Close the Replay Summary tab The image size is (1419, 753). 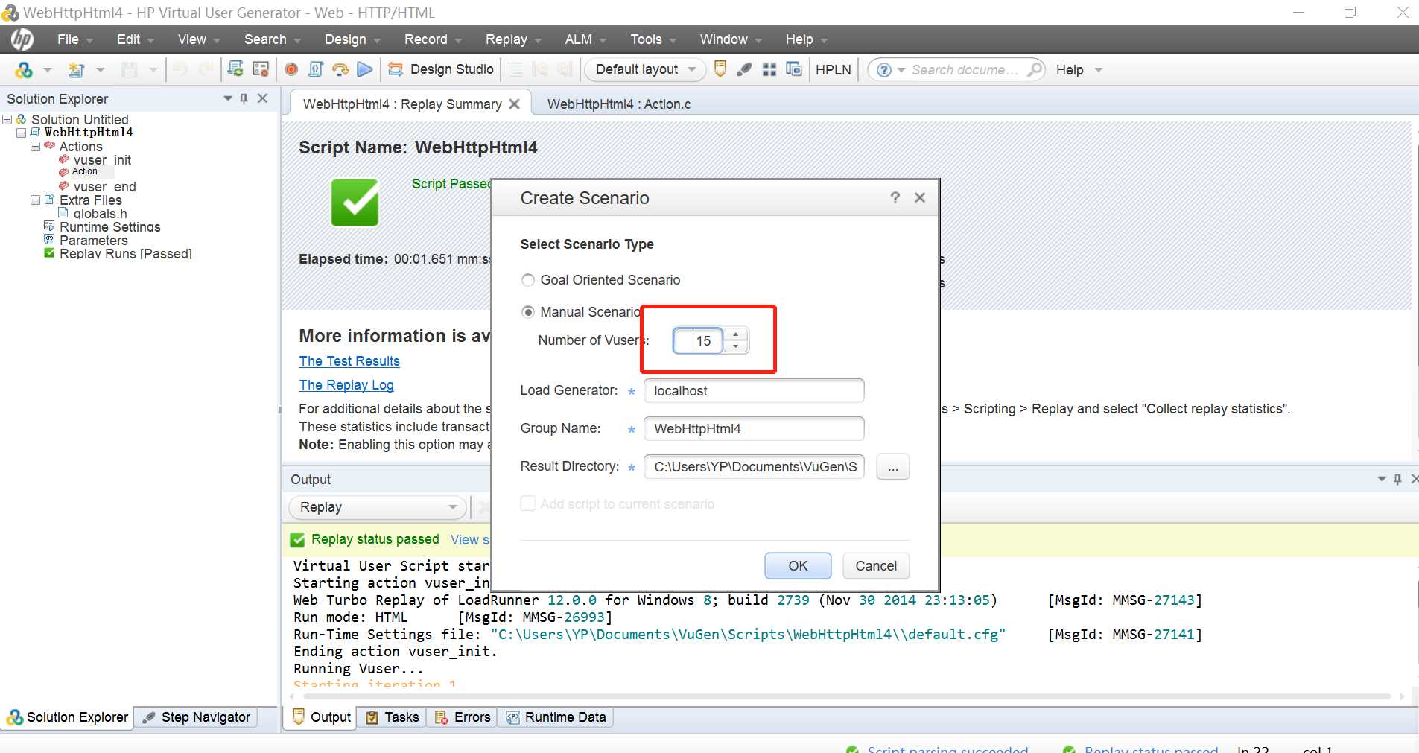514,104
